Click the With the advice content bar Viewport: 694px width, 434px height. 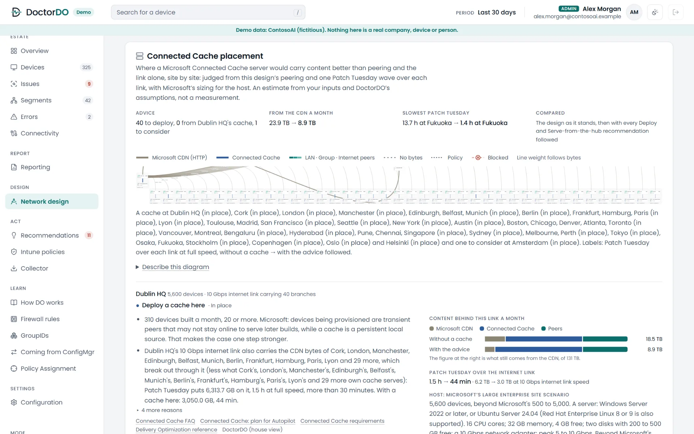click(x=556, y=349)
